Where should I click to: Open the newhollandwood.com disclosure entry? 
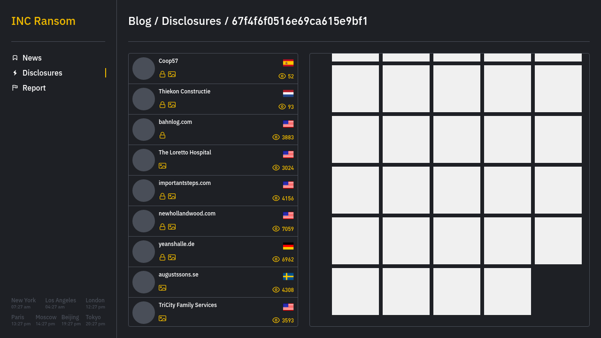pyautogui.click(x=213, y=221)
